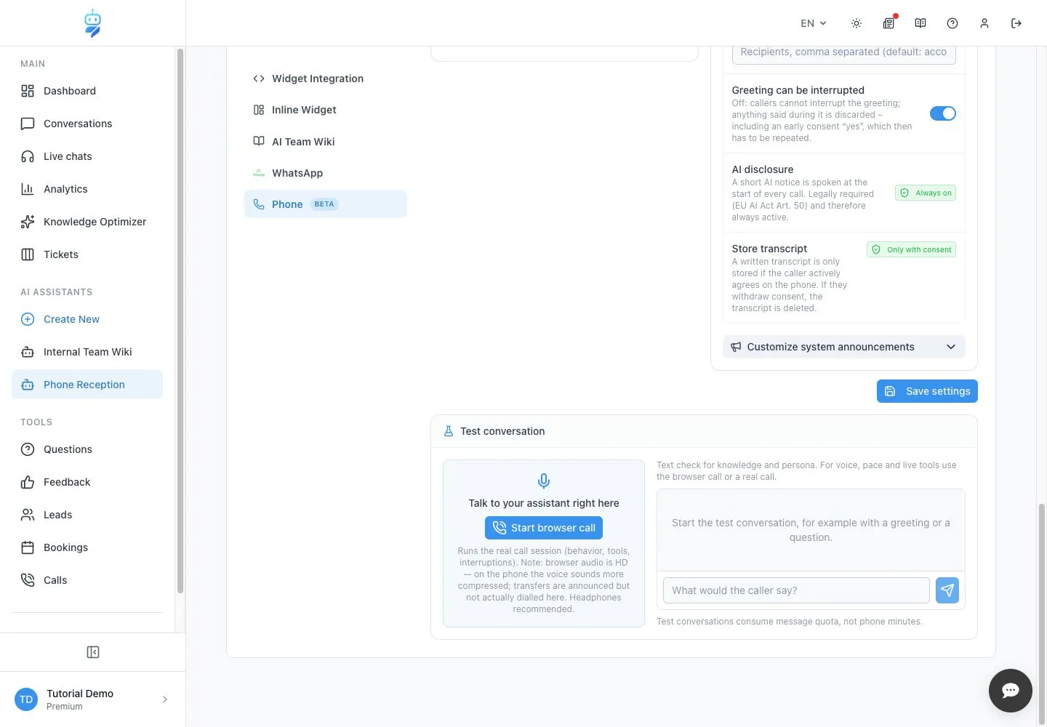
Task: Send the test message with paper plane
Action: 947,590
